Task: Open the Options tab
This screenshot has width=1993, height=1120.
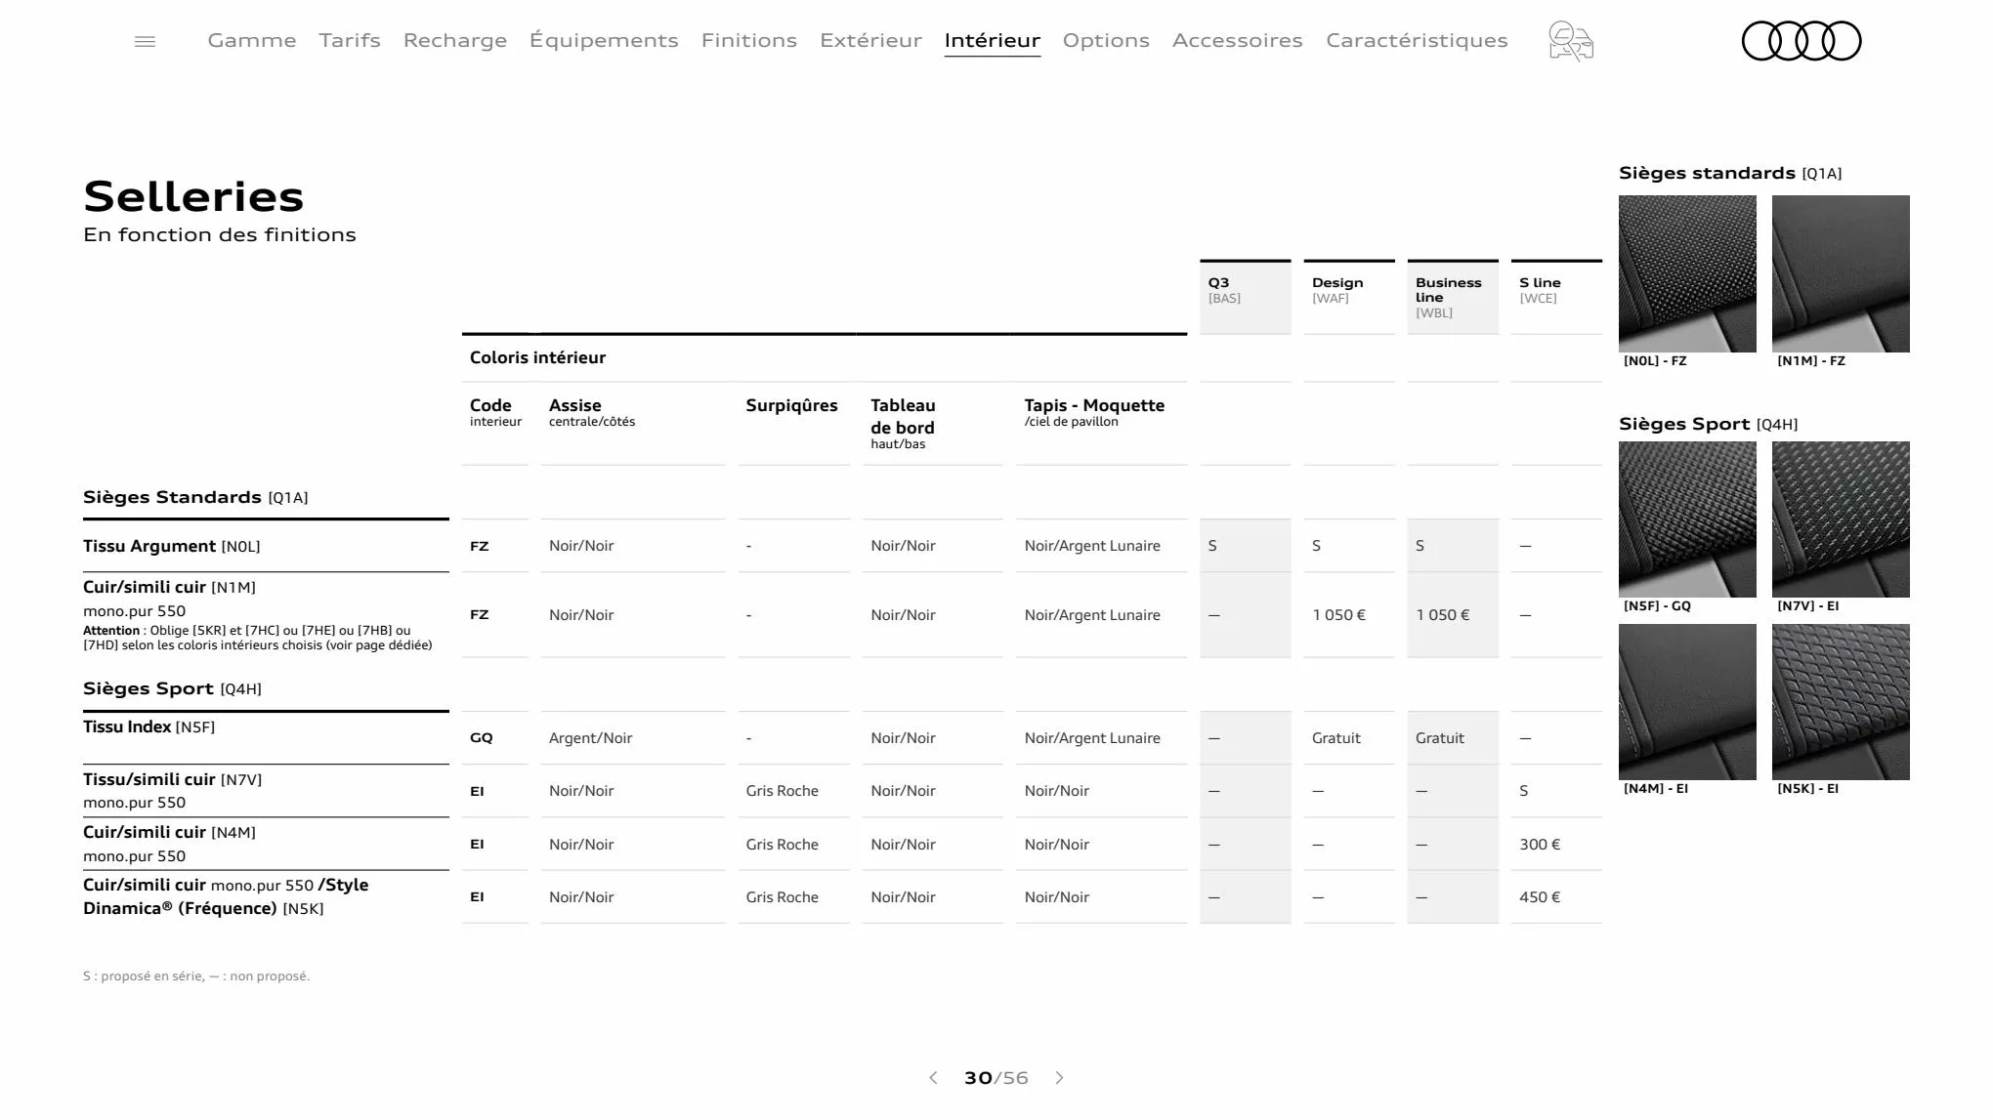Action: pos(1106,40)
